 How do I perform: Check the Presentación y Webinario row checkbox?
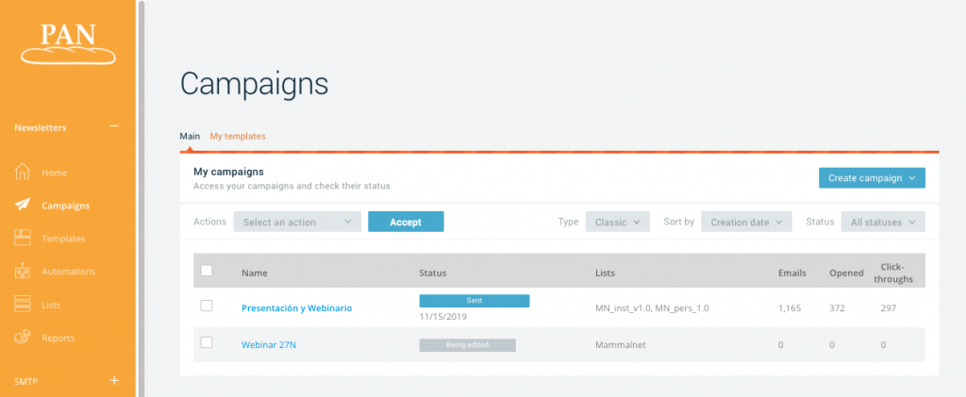(x=207, y=306)
